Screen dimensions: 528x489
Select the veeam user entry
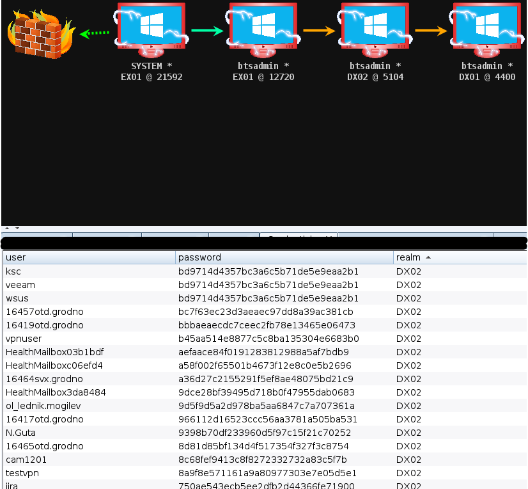[20, 285]
